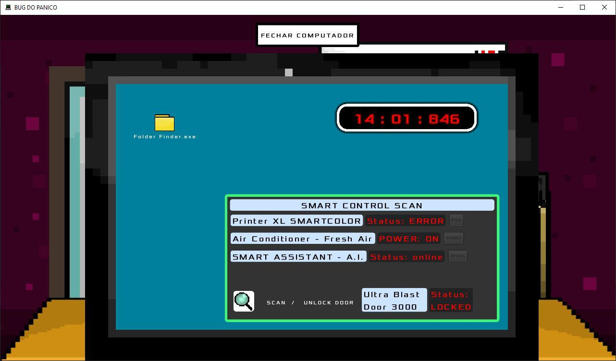Open the Folder Finder.exe folder icon
This screenshot has height=361, width=616.
tap(164, 123)
